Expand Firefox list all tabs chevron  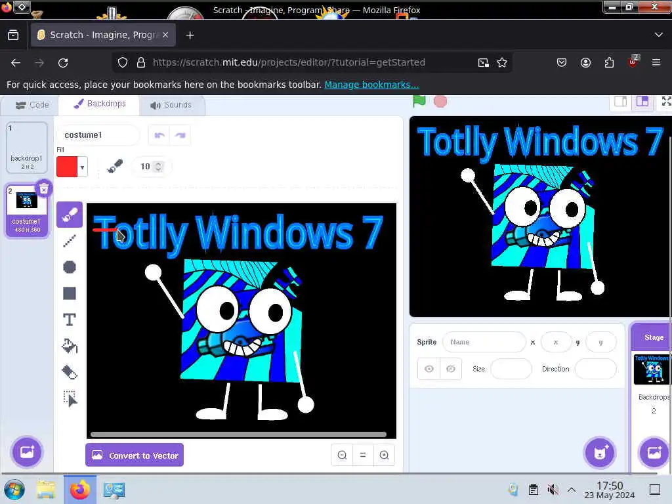pyautogui.click(x=659, y=35)
